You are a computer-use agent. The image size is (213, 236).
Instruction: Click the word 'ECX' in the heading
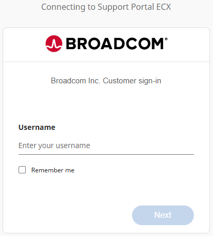click(163, 7)
